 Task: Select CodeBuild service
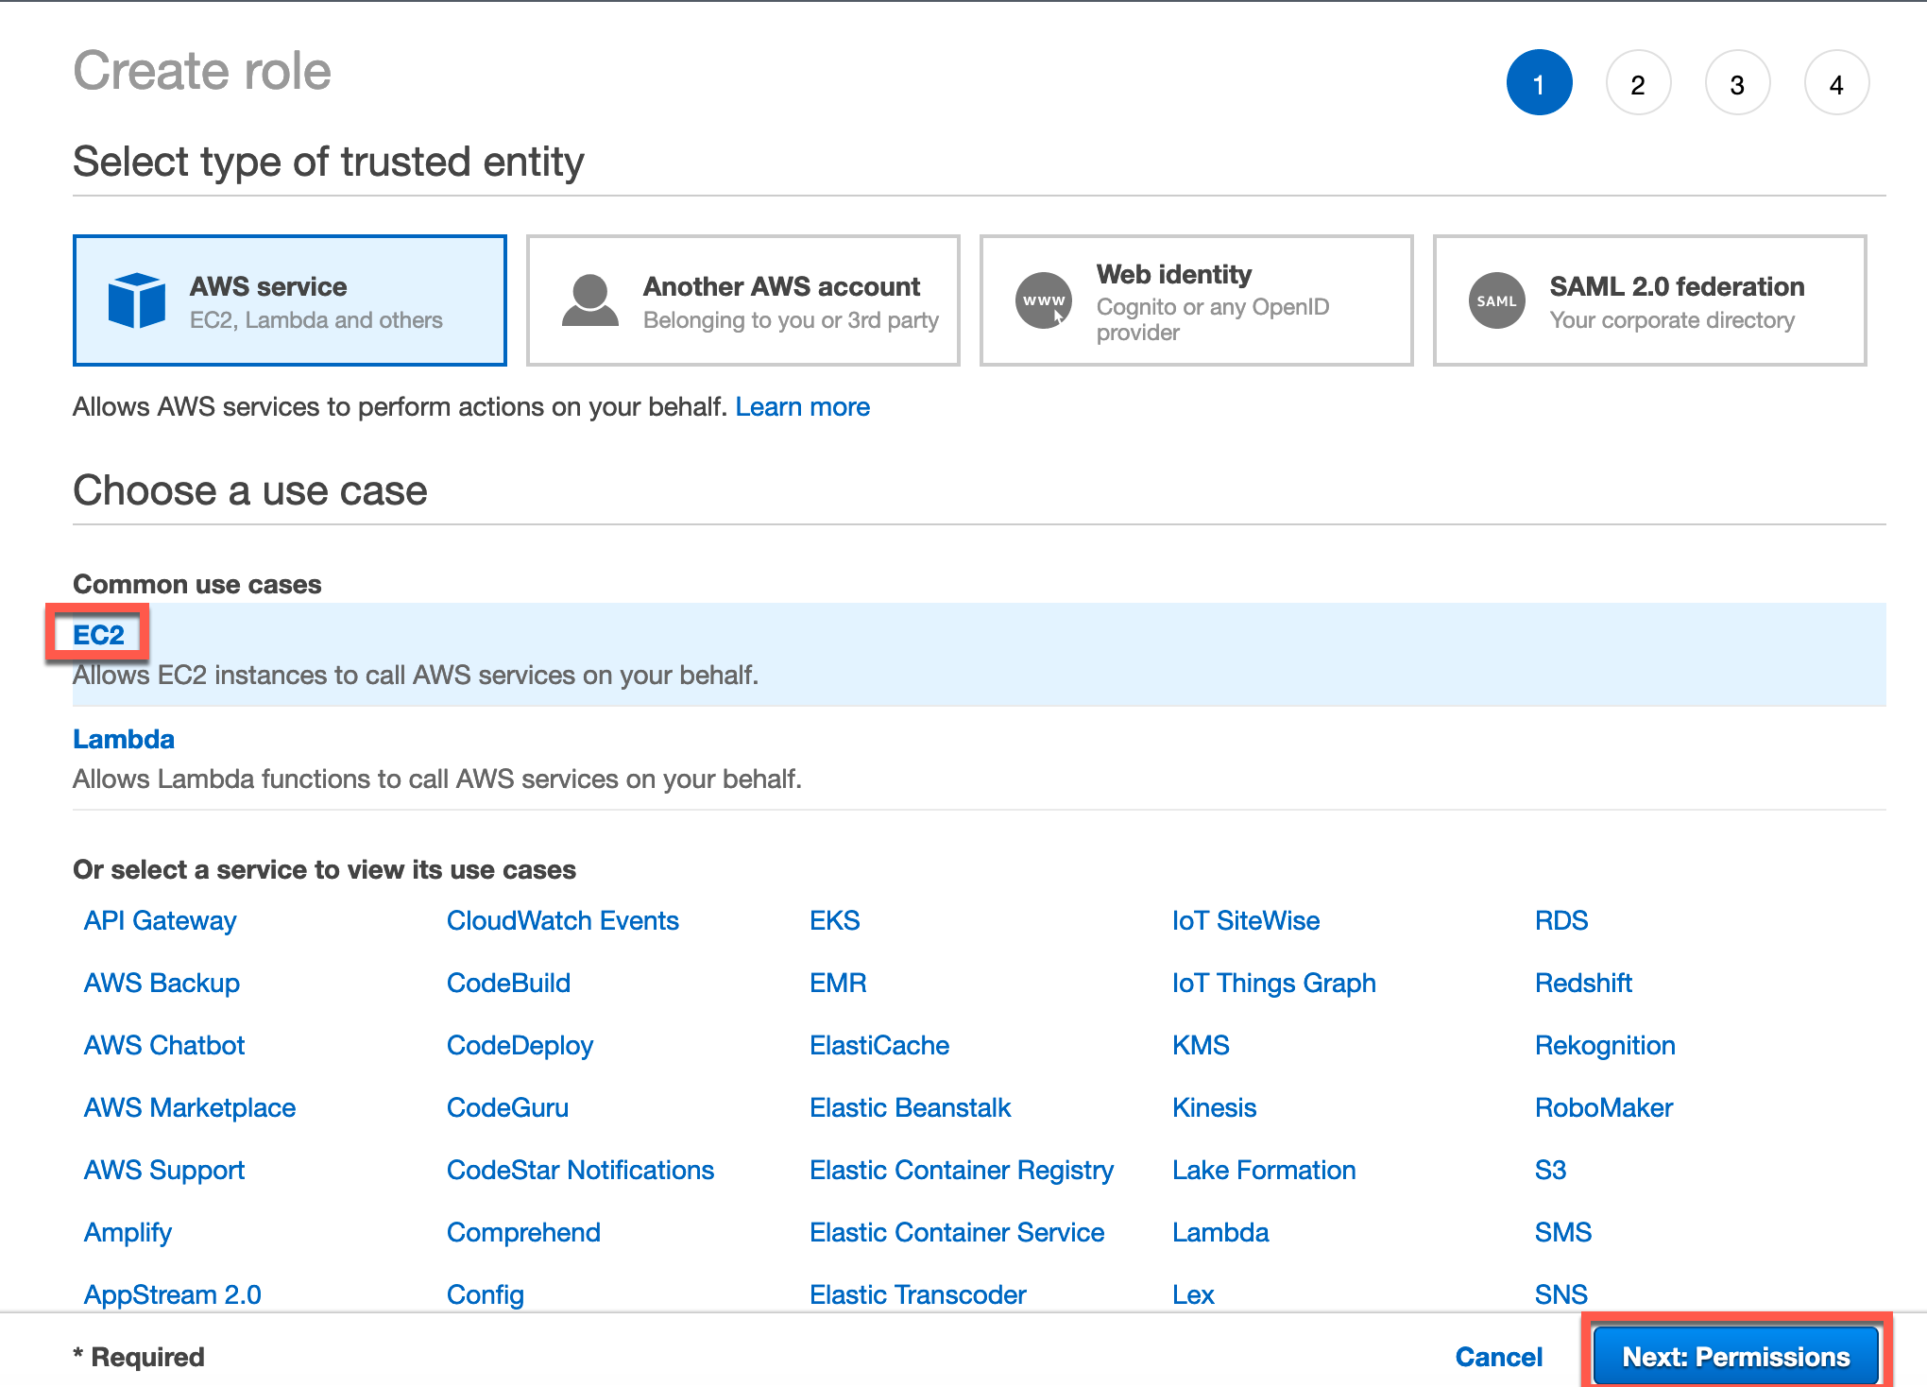pyautogui.click(x=509, y=983)
